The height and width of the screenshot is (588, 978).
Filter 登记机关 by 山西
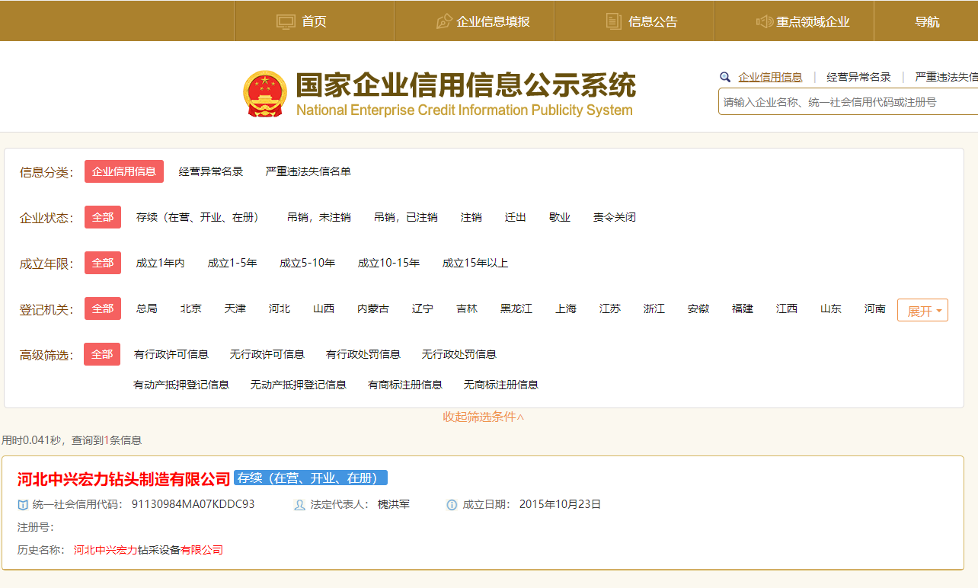[324, 308]
